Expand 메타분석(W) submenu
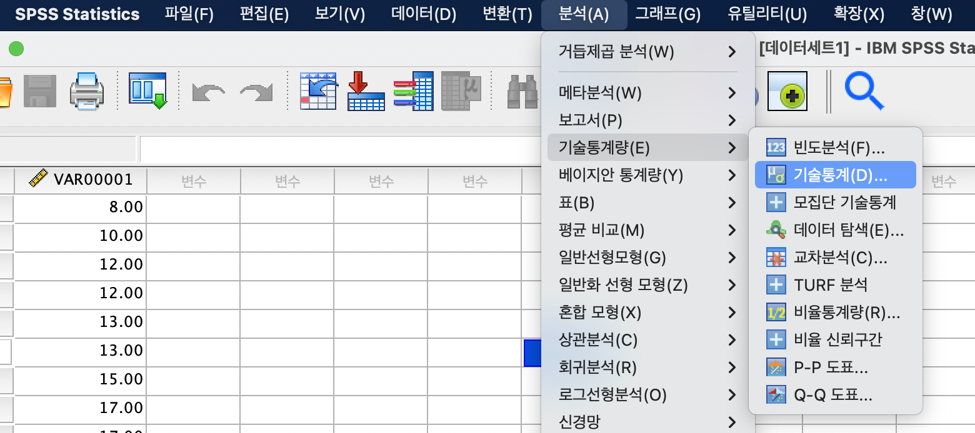Screen dimensions: 975x433 (x=648, y=93)
